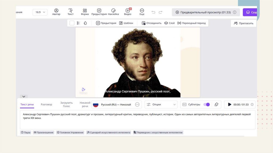Collapse the bottom panel with chevron
Image resolution: width=273 pixels, height=153 pixels.
click(x=24, y=96)
